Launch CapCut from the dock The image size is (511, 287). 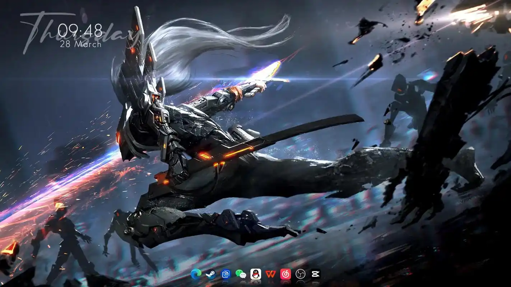coord(315,274)
